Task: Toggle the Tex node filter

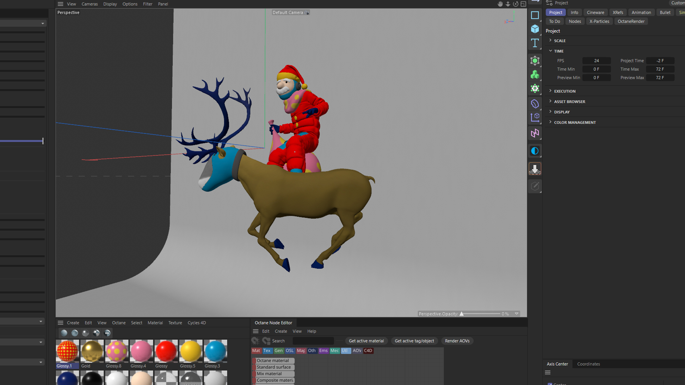Action: click(267, 351)
